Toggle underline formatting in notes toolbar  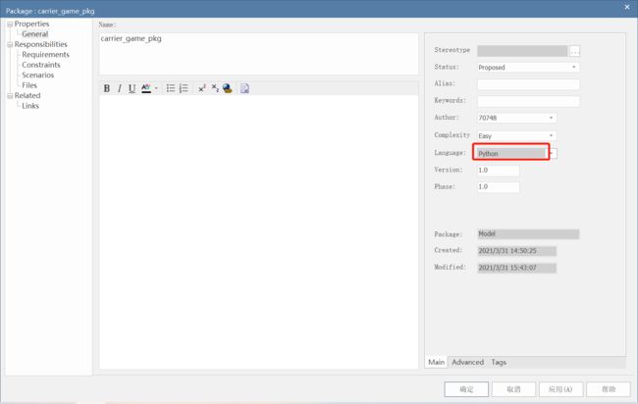132,88
